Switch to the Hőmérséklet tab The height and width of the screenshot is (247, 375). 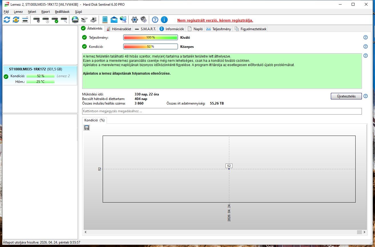coord(119,29)
